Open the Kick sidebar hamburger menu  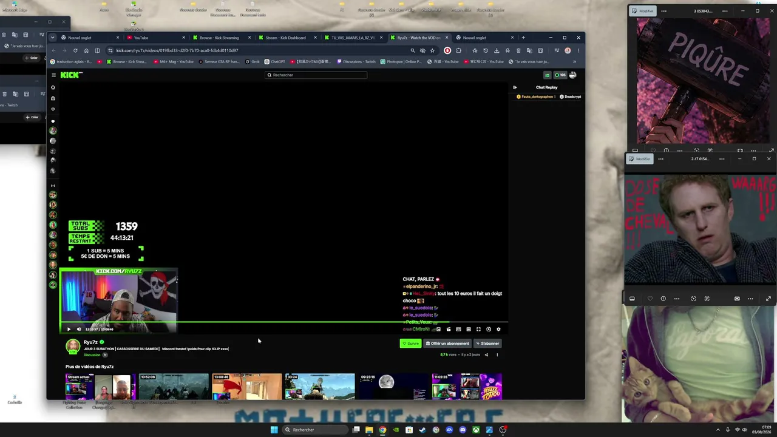tap(53, 75)
